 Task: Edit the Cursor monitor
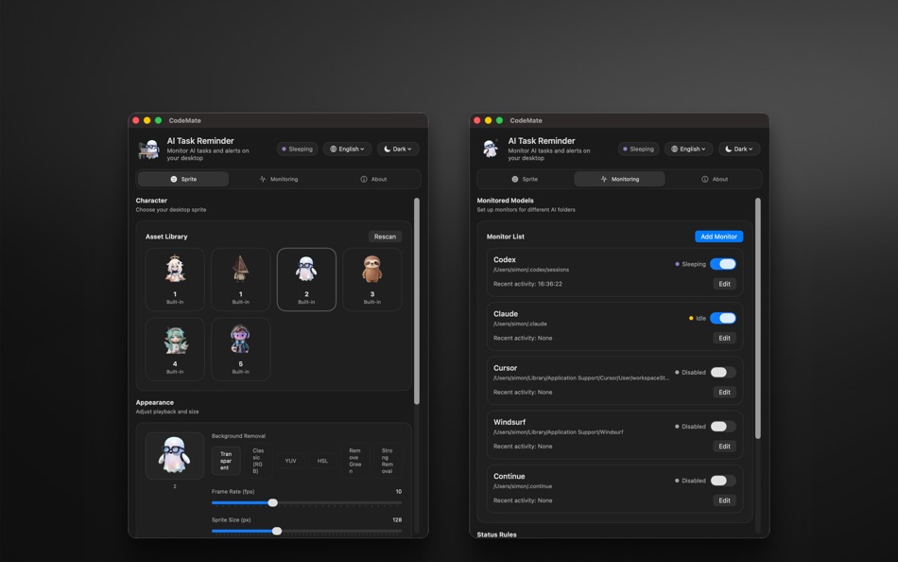(x=724, y=393)
